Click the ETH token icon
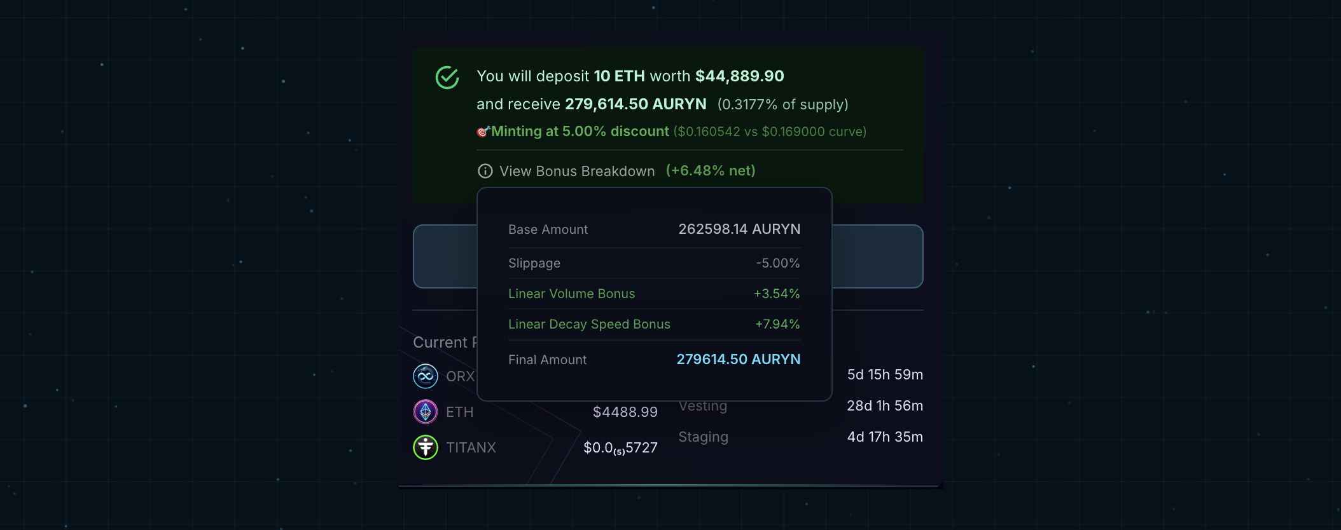1341x530 pixels. point(426,412)
